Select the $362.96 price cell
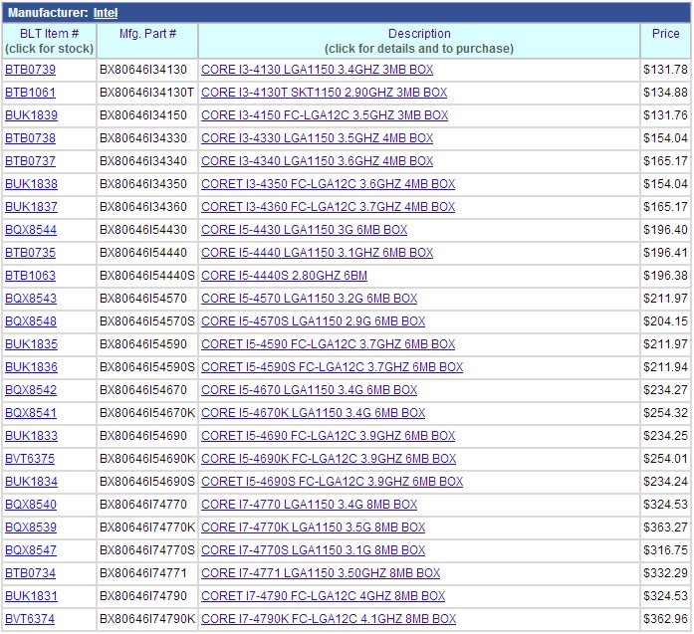 [x=665, y=619]
